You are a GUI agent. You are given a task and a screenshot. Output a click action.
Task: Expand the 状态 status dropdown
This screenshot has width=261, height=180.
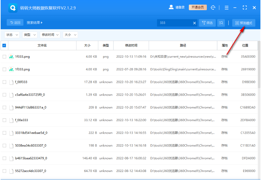[x=12, y=35]
